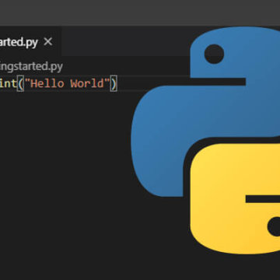Click the highlighted closing parenthesis
The height and width of the screenshot is (280, 280).
coord(114,84)
